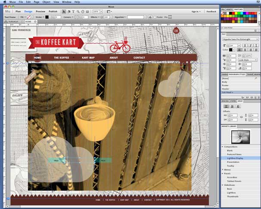Select the Rectangle tool
The height and width of the screenshot is (209, 261).
click(87, 12)
